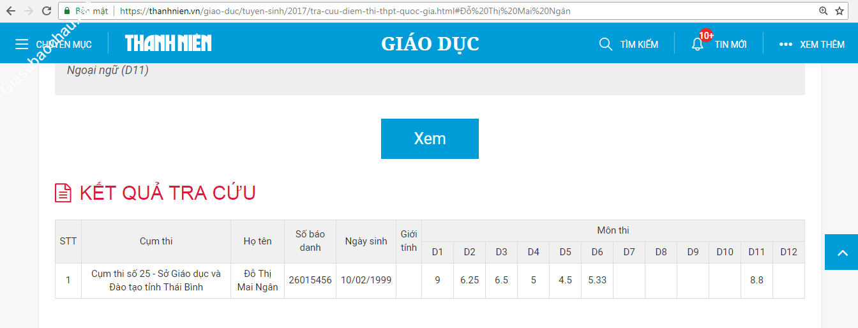Click the scroll-to-top chevron button
This screenshot has height=328, width=858.
tap(841, 252)
